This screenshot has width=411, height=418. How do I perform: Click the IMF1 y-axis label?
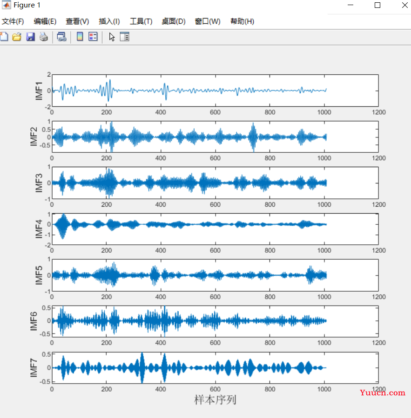pos(39,91)
